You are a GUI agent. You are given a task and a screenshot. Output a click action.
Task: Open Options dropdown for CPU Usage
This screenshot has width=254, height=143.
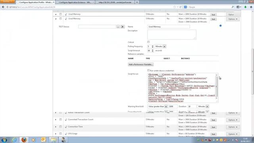point(233,134)
